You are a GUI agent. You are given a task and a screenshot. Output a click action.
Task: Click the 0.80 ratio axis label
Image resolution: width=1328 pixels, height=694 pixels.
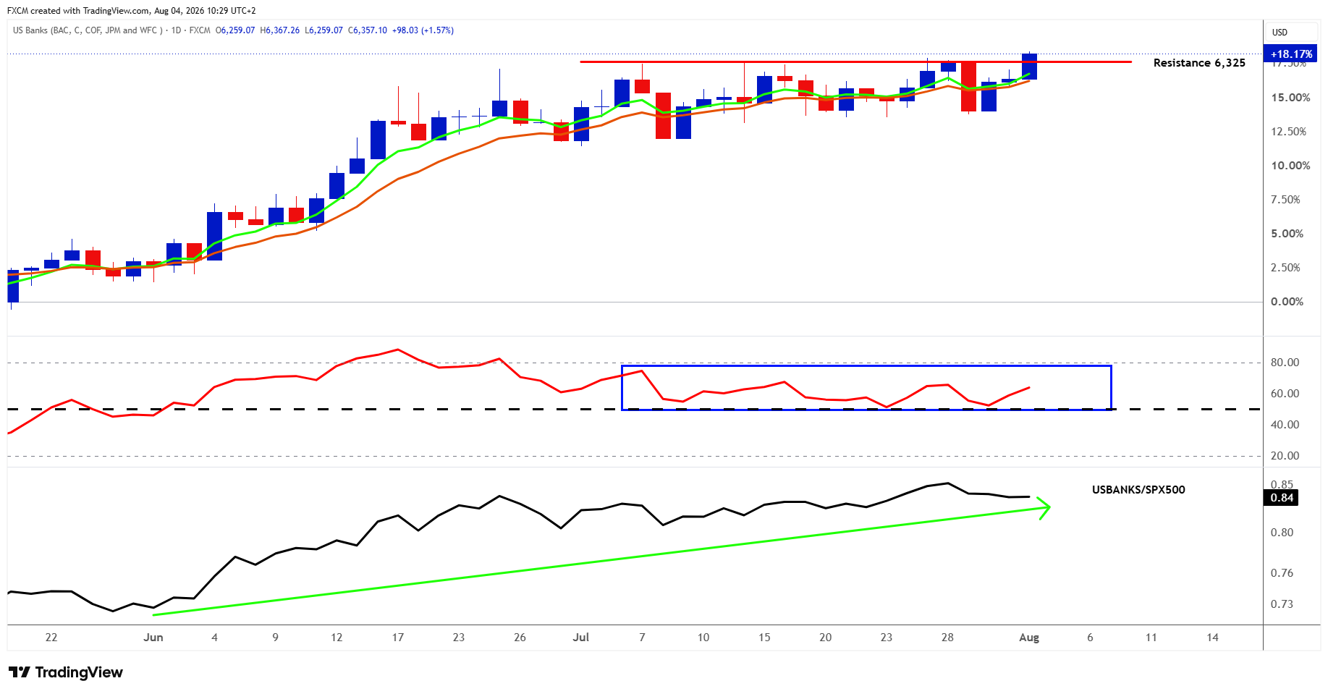click(1282, 533)
